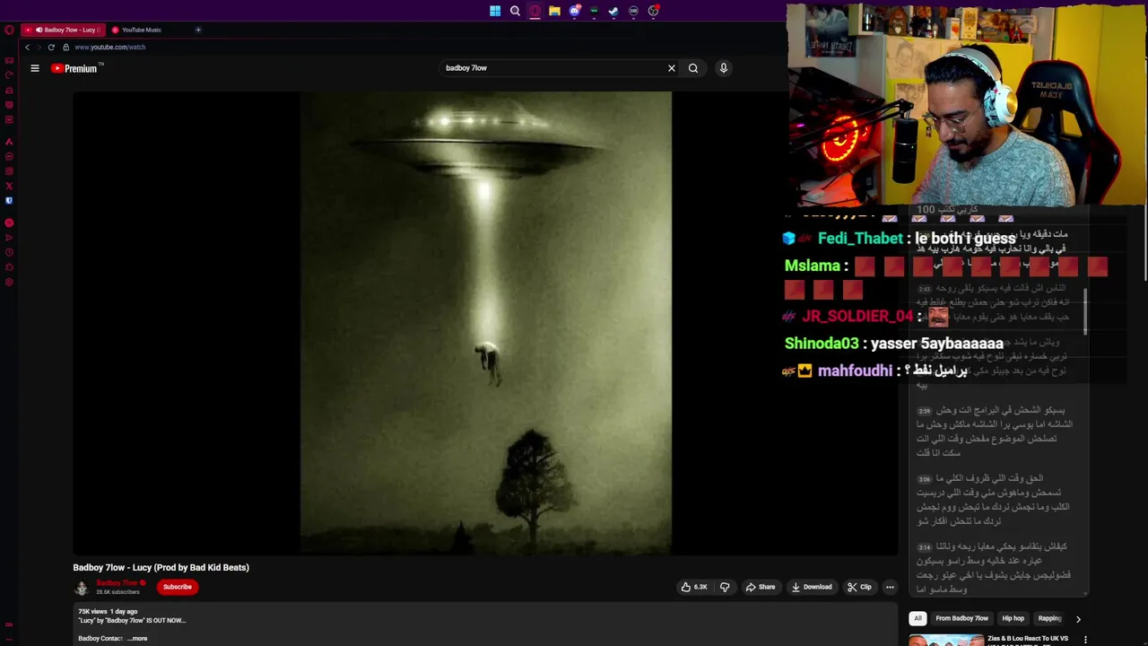Go back in the browser
Image resolution: width=1148 pixels, height=646 pixels.
point(27,47)
